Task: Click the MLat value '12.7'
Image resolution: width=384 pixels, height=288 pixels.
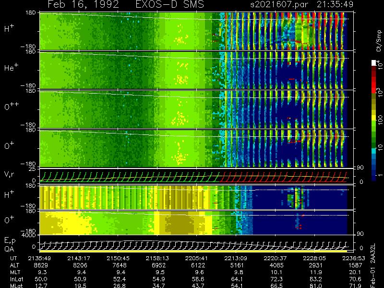Action: coord(41,286)
